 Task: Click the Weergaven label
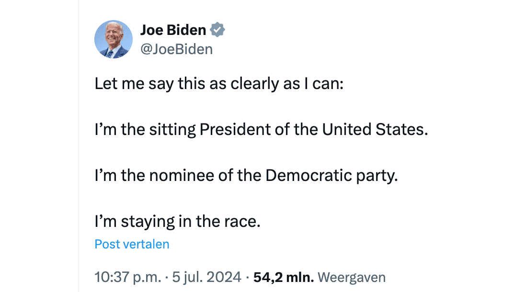click(x=352, y=277)
